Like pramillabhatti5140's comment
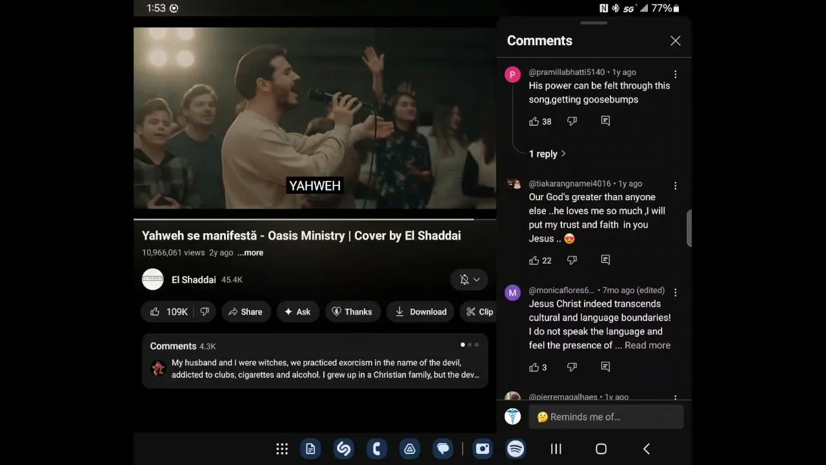This screenshot has height=465, width=826. pos(534,121)
